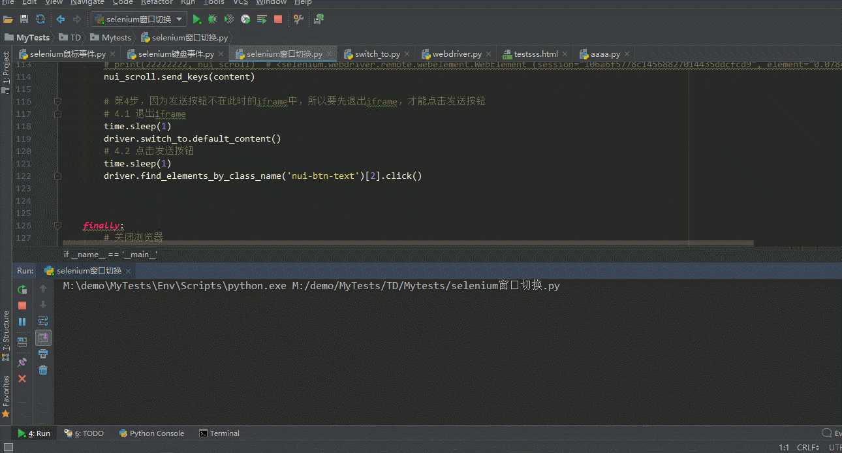Switch to the selenium键盘事件.py tab
The width and height of the screenshot is (842, 453).
[176, 54]
